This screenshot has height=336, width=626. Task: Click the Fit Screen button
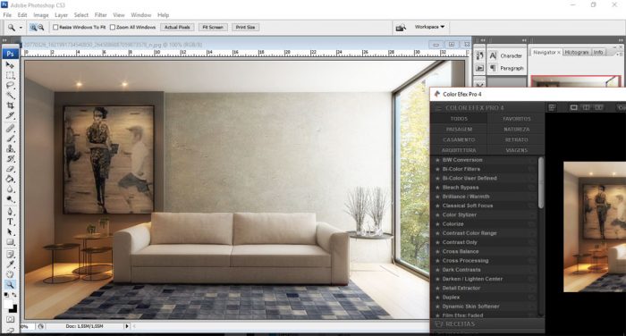[x=213, y=27]
